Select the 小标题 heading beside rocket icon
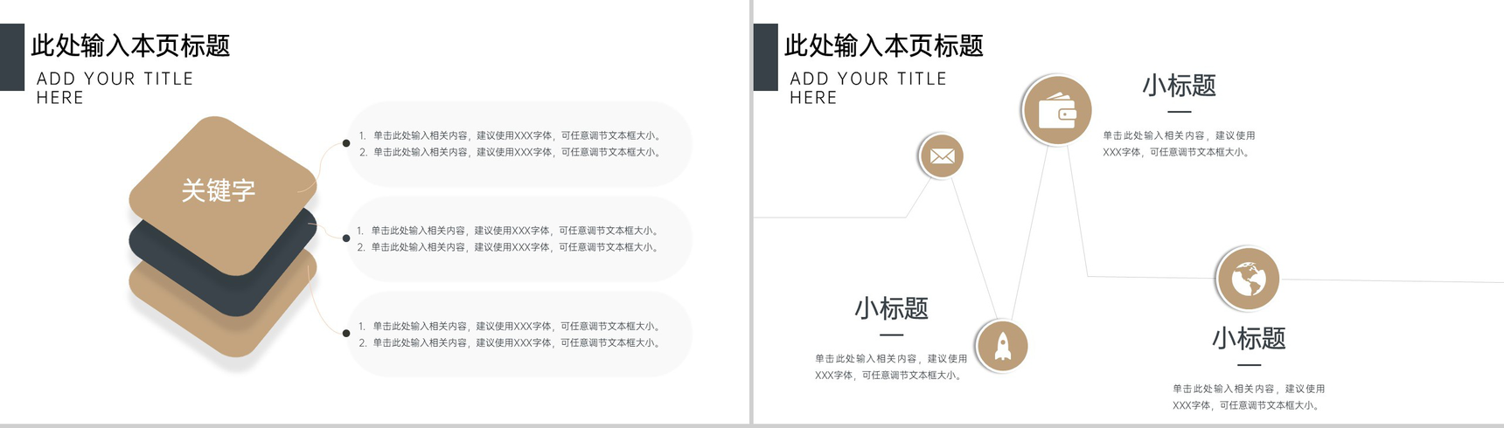The height and width of the screenshot is (428, 1504). pyautogui.click(x=891, y=308)
